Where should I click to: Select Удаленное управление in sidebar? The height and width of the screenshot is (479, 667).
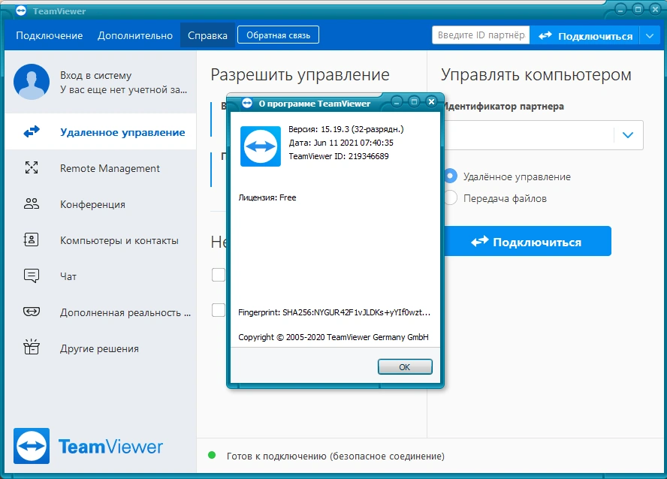(x=101, y=131)
